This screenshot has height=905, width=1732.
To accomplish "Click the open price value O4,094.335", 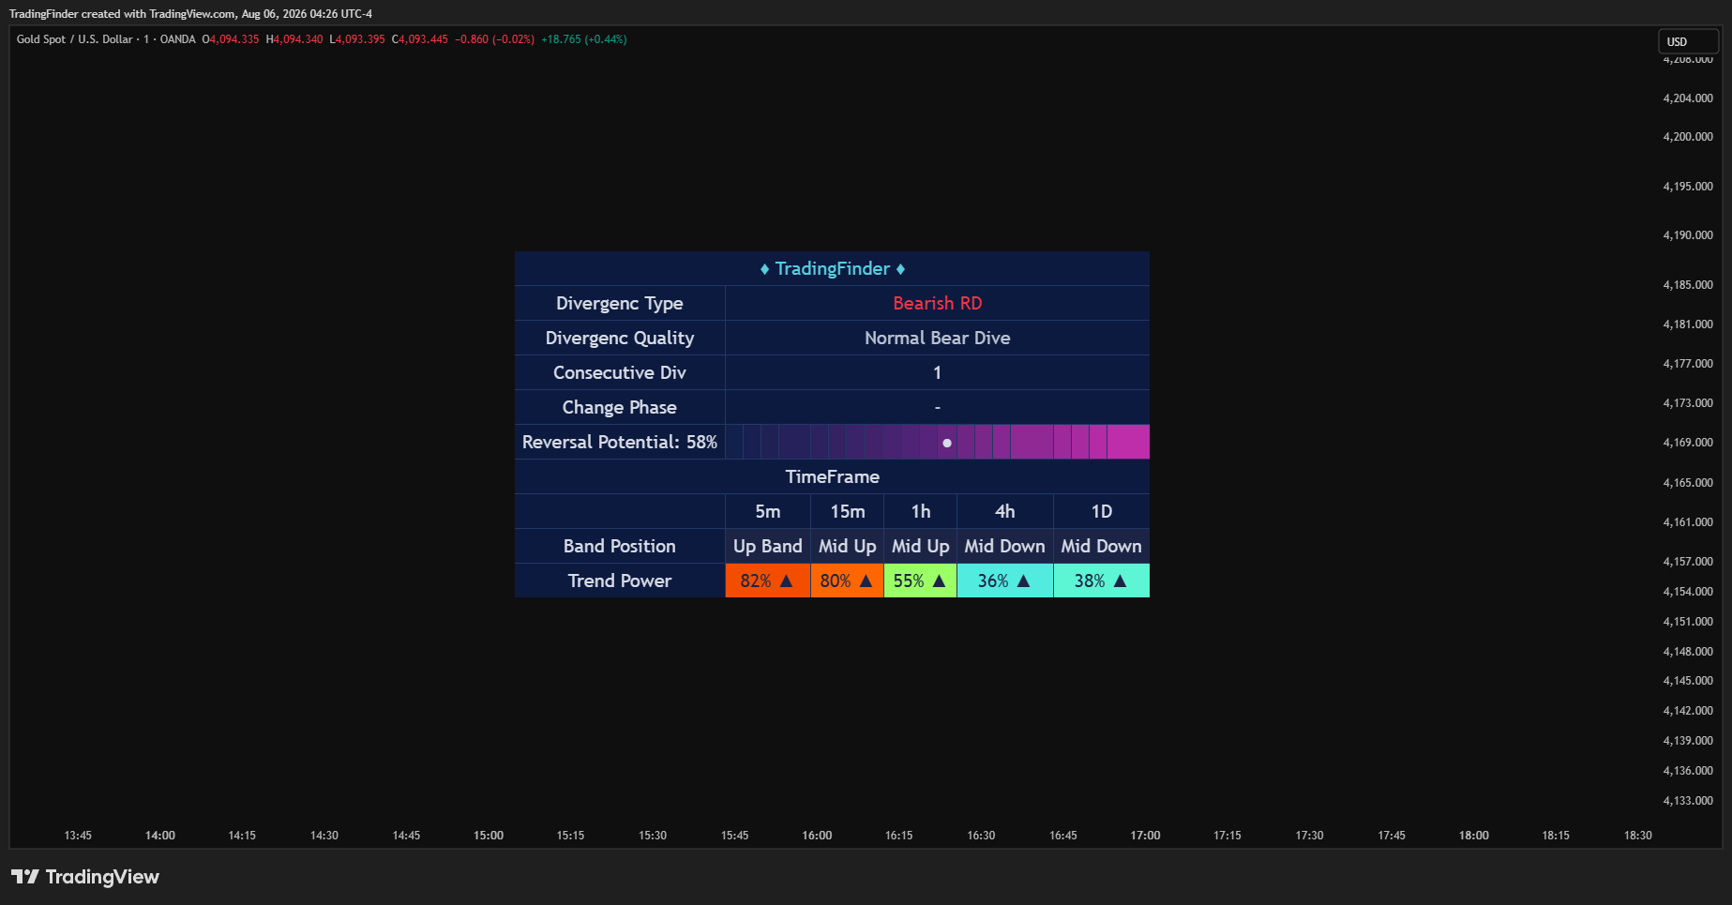I will (231, 39).
